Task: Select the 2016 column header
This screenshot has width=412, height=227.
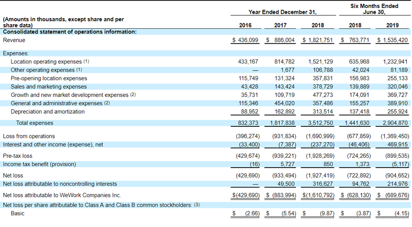Action: click(245, 25)
